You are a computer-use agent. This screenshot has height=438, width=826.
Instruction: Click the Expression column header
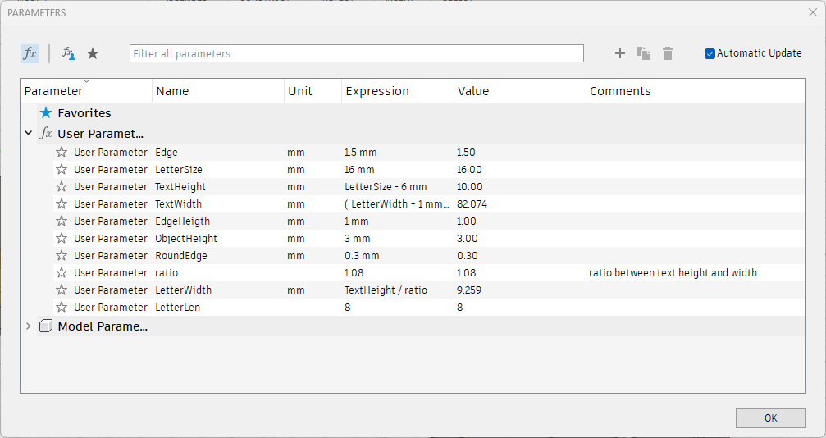(377, 91)
